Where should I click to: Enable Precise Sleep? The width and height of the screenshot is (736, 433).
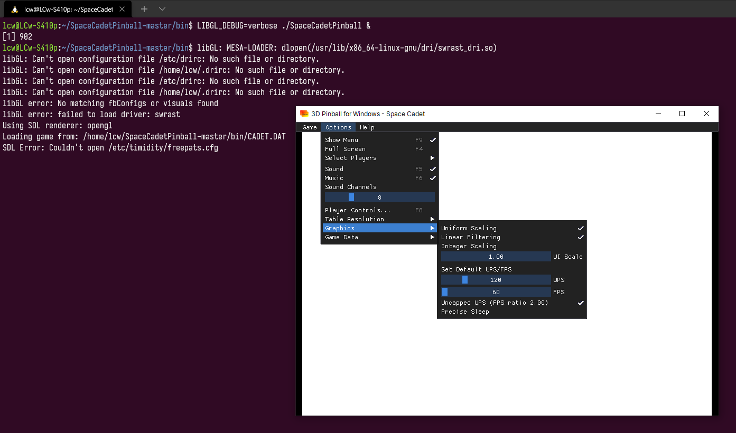click(512, 312)
